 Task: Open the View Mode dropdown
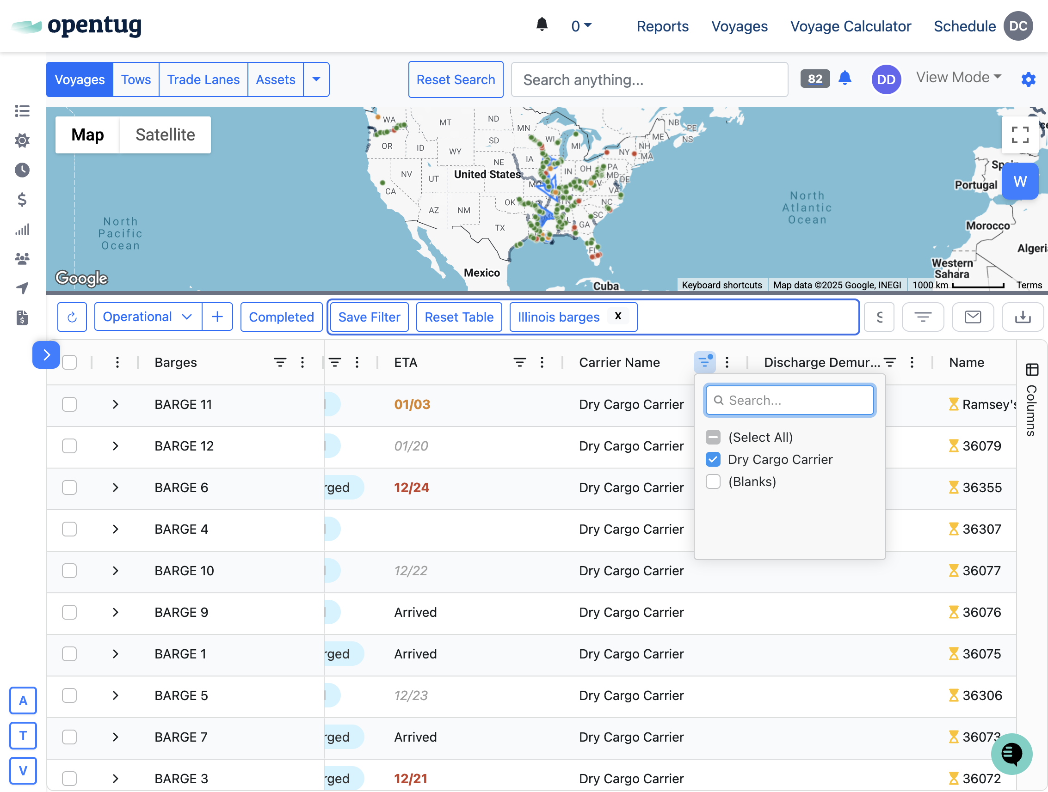(958, 77)
